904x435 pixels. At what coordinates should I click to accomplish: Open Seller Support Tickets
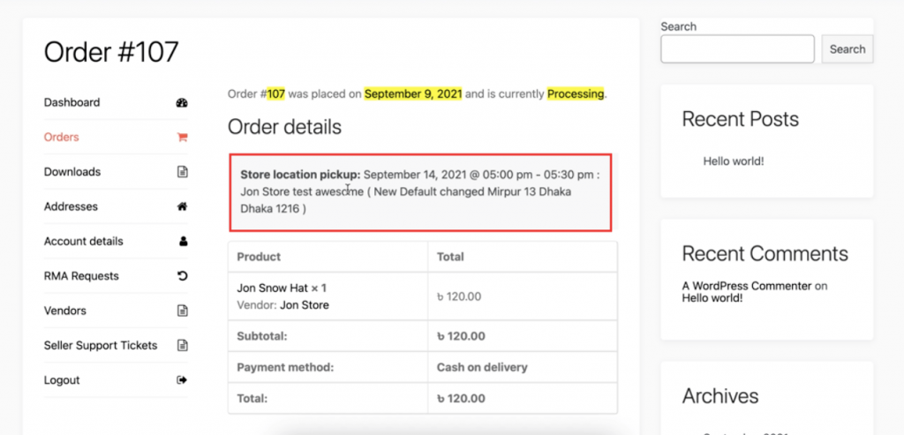pos(101,346)
